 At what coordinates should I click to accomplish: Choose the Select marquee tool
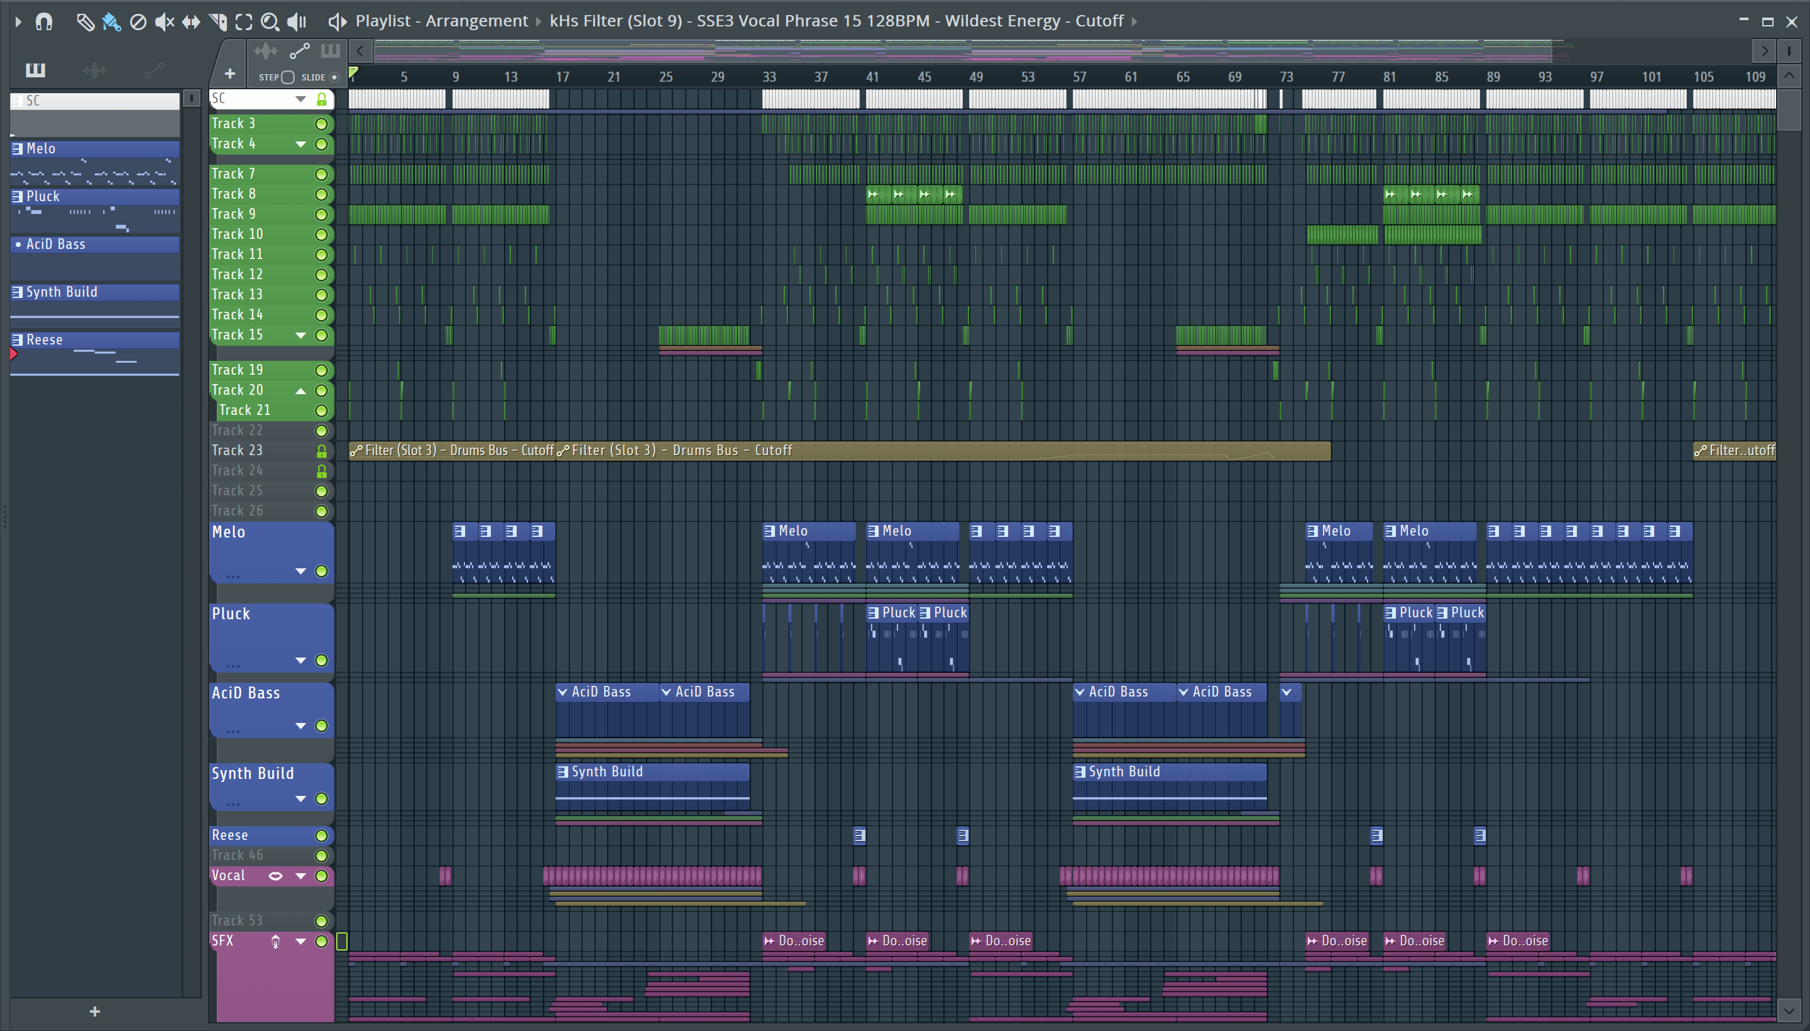243,22
